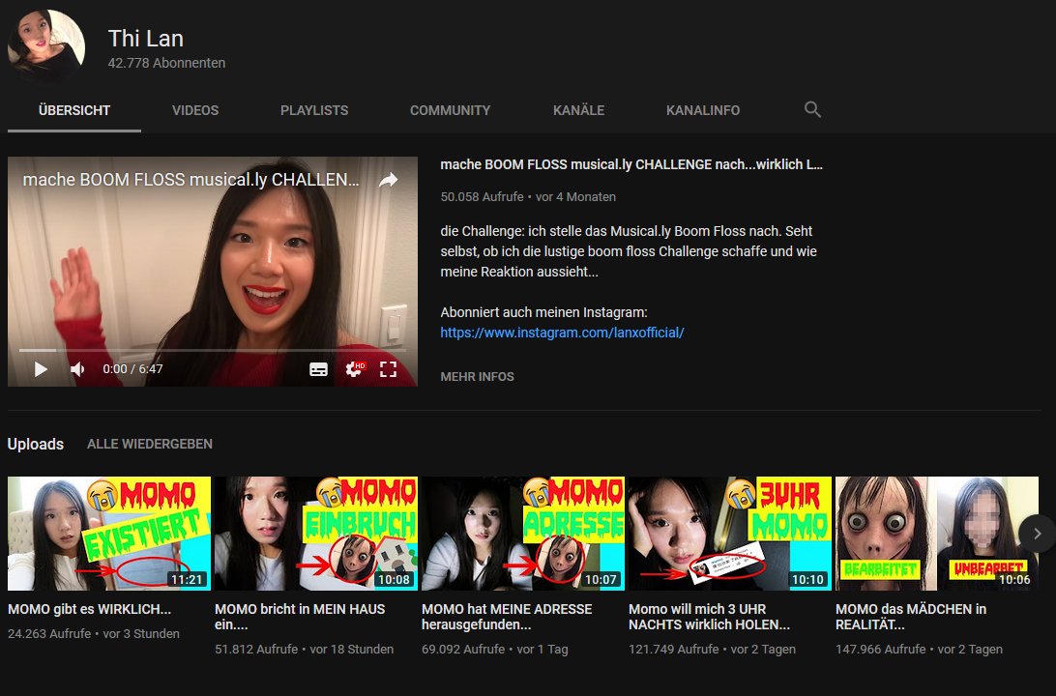This screenshot has width=1056, height=696.
Task: Play the featured video
Action: pos(41,369)
